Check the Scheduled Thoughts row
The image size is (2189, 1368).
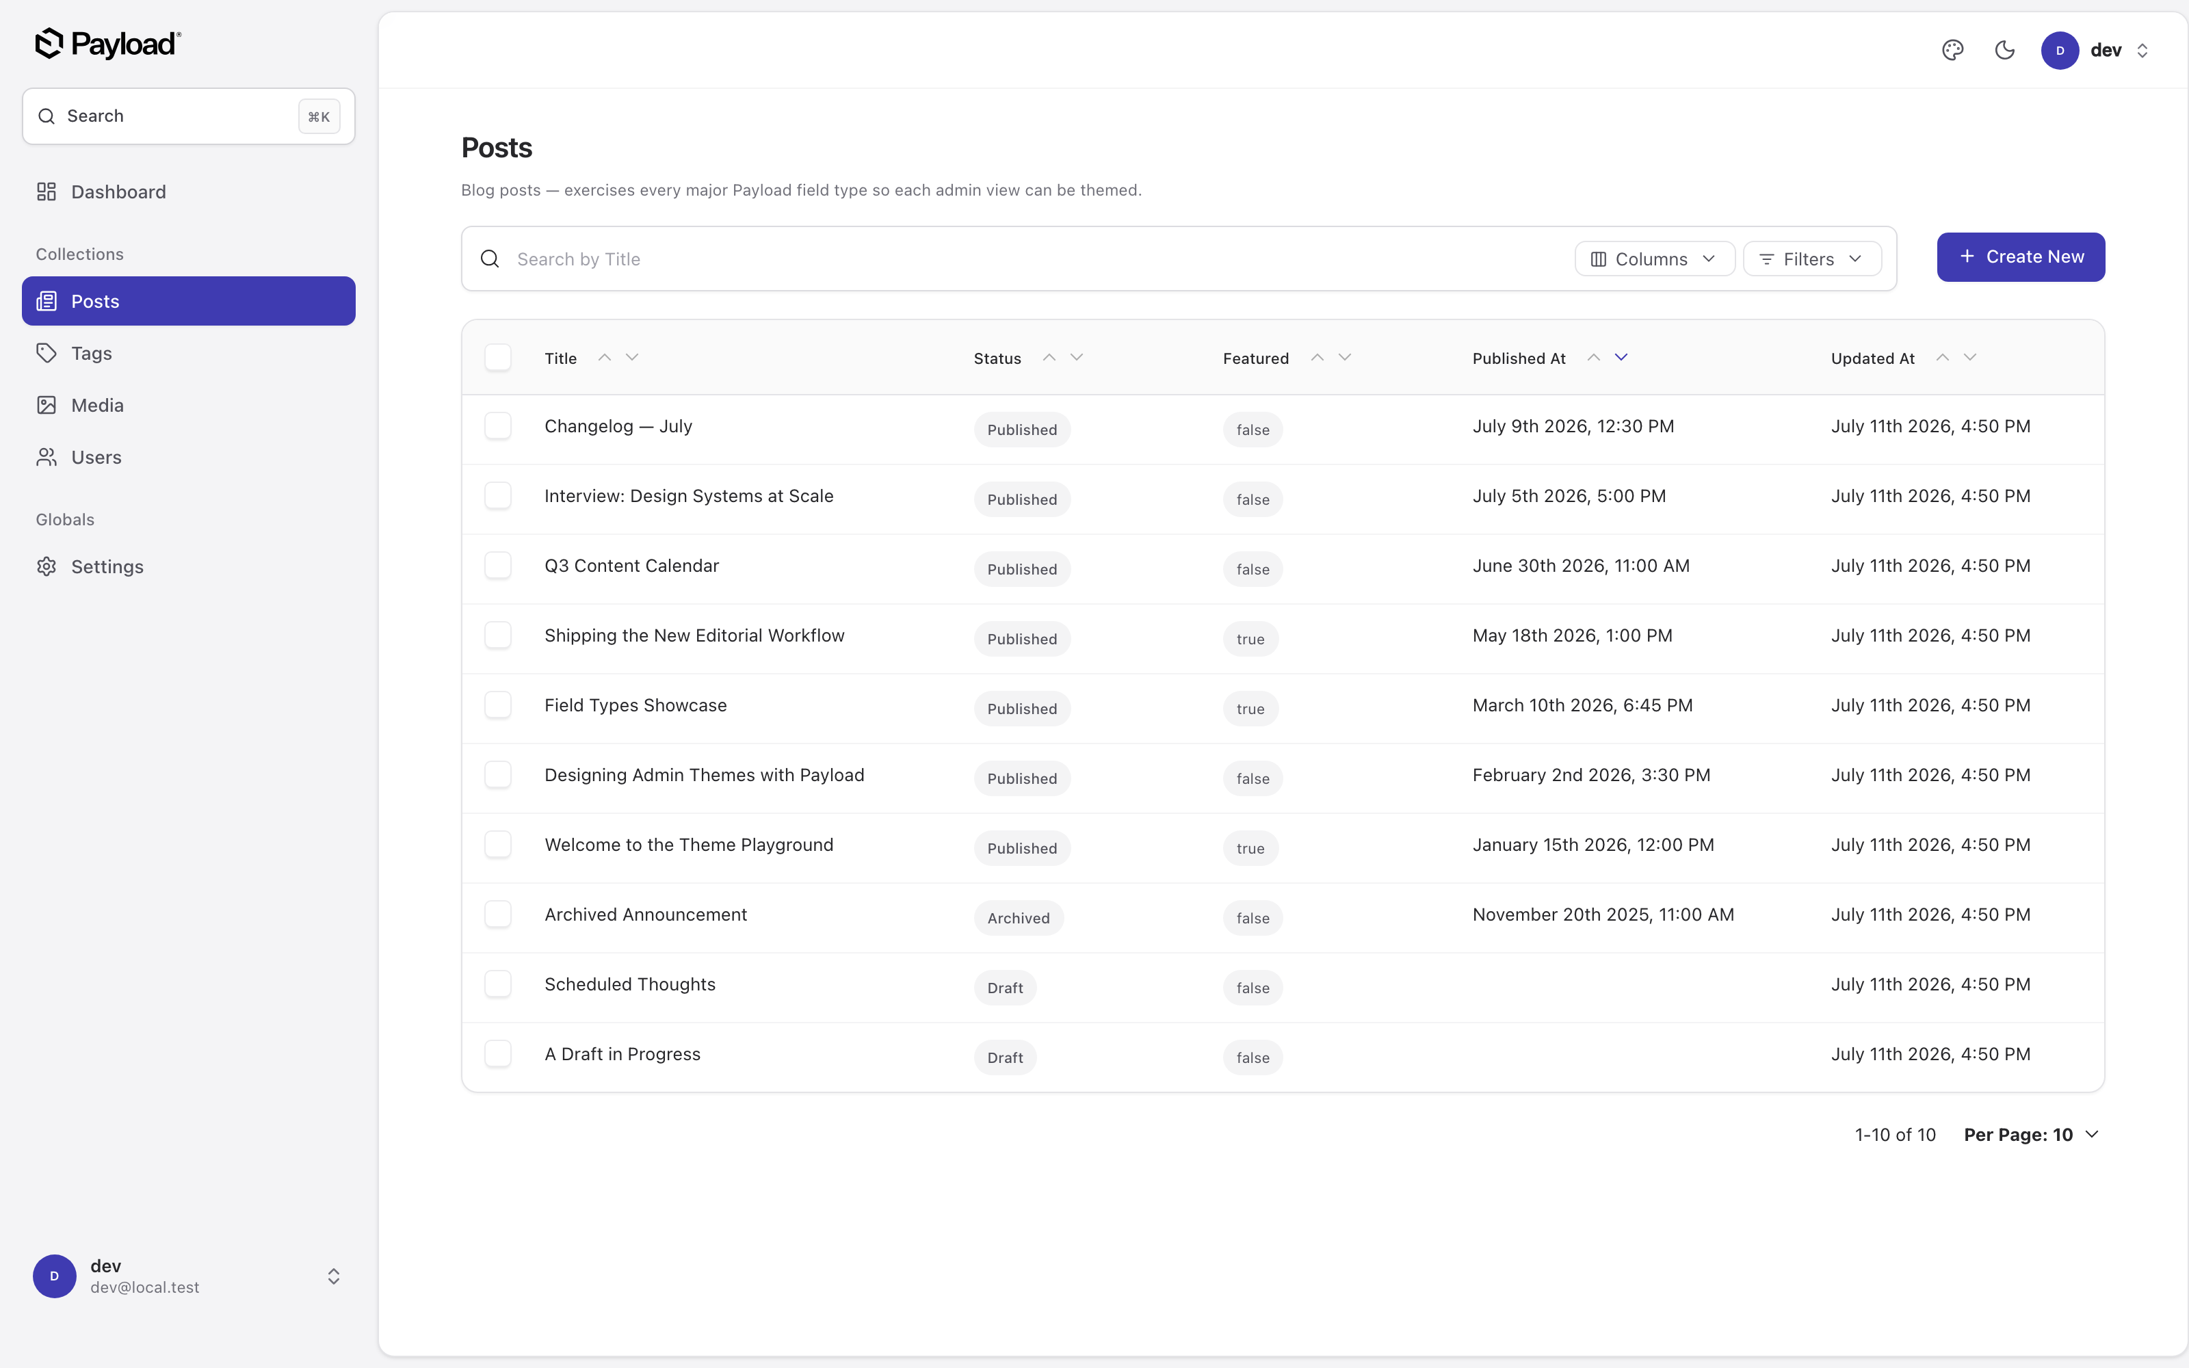497,984
